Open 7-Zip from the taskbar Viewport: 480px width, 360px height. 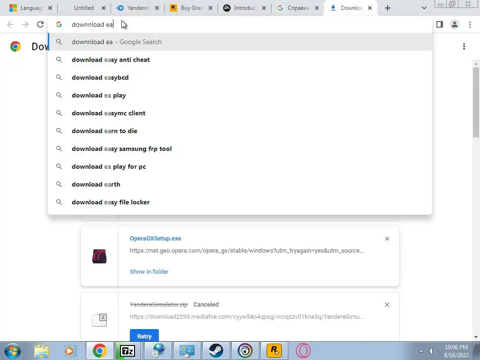pos(127,351)
